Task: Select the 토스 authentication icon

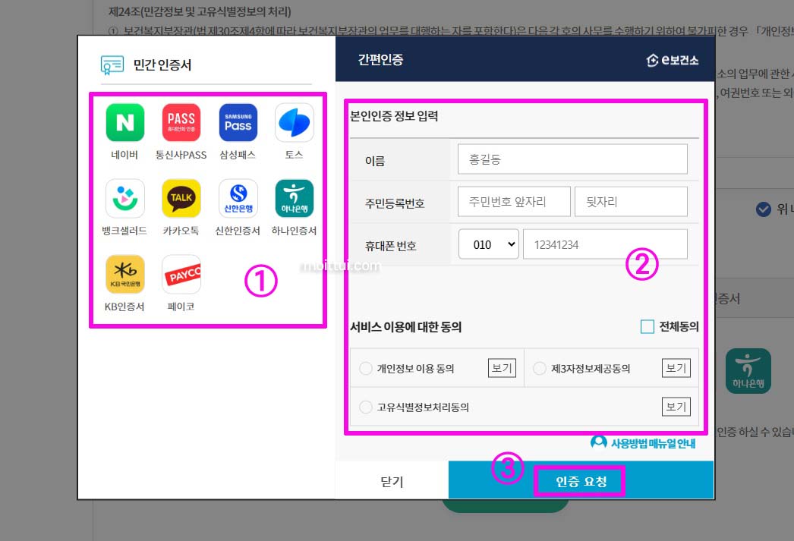Action: coord(294,122)
